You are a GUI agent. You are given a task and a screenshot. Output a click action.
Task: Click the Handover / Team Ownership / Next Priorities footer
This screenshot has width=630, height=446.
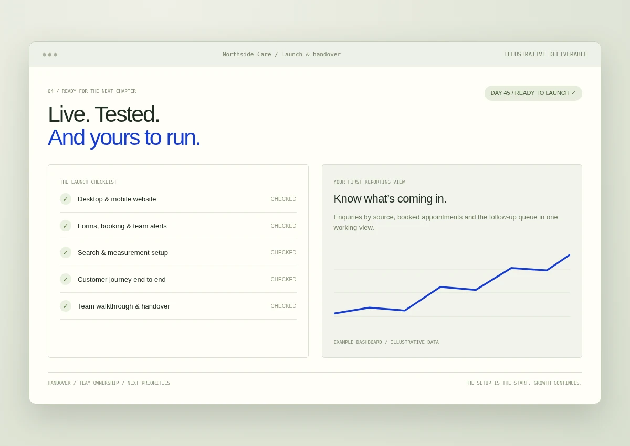coord(109,383)
